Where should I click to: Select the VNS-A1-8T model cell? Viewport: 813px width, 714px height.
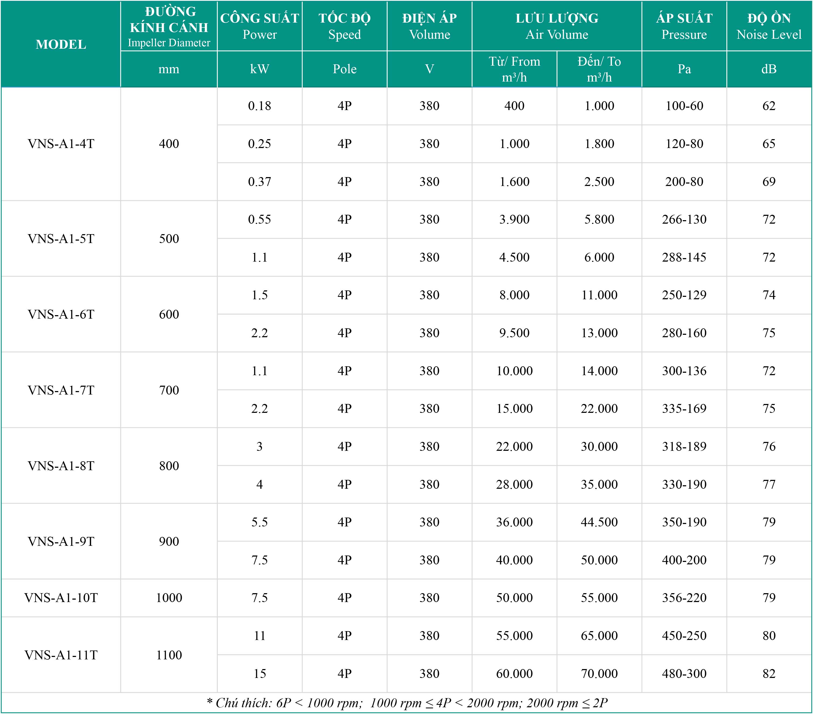[61, 465]
